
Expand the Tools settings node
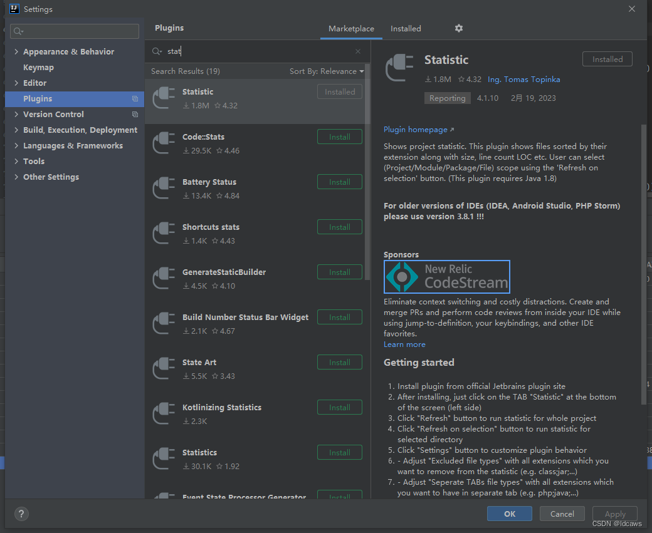click(16, 161)
